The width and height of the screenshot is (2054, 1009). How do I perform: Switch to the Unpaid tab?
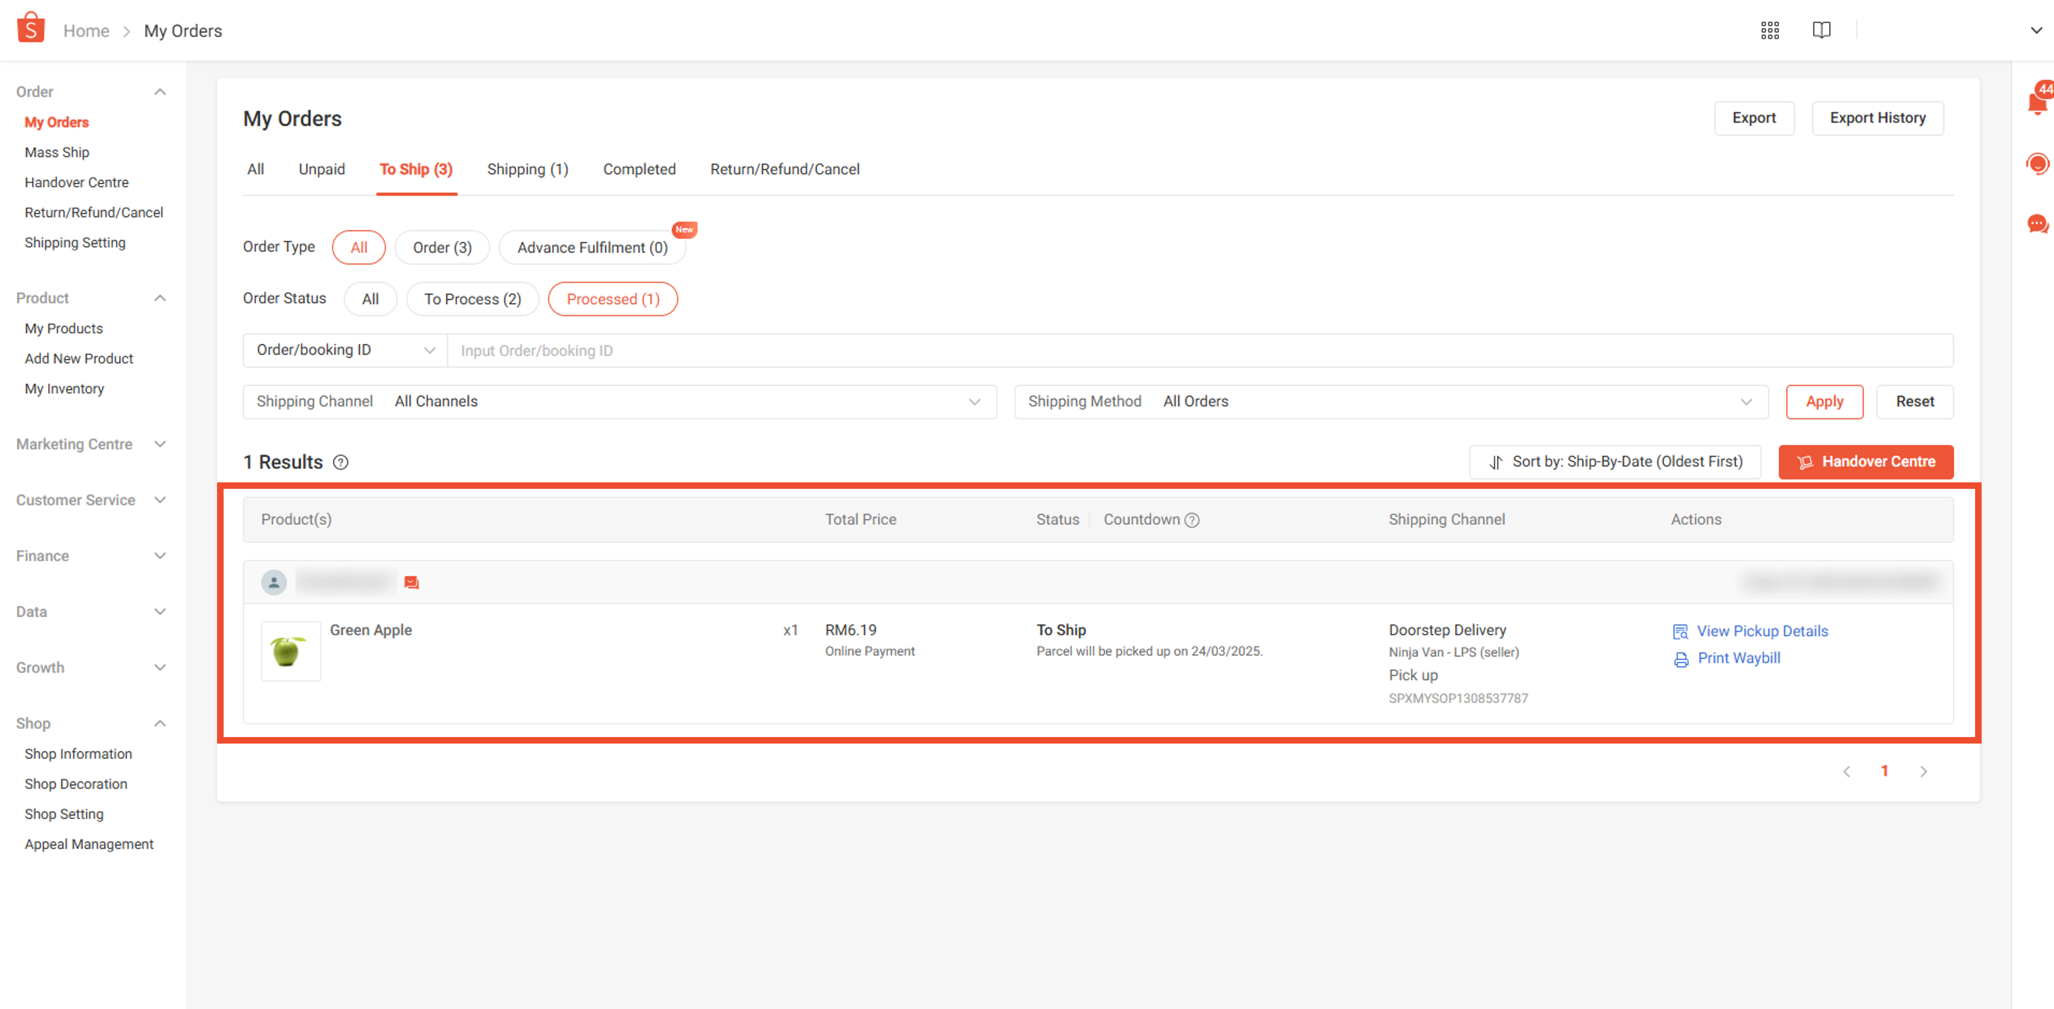[x=321, y=169]
